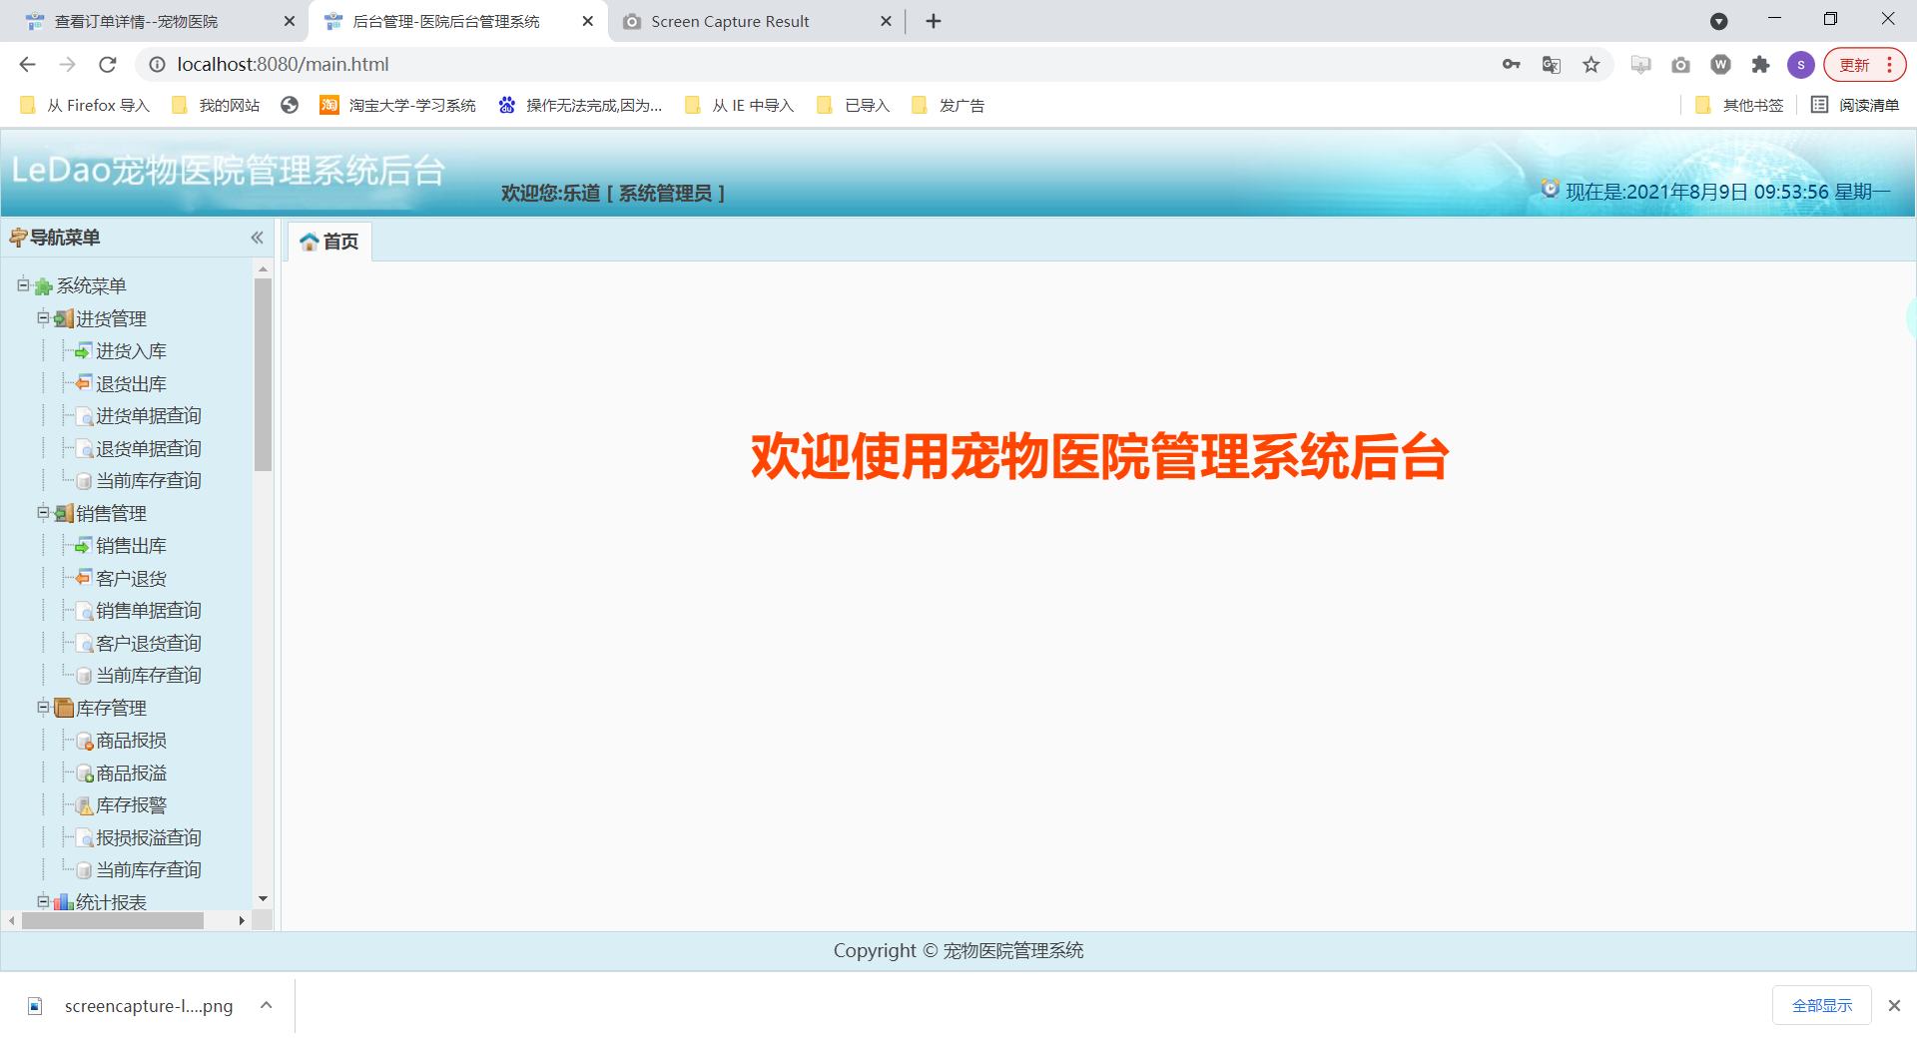
Task: Click the Google Translate icon in address bar
Action: click(1551, 64)
